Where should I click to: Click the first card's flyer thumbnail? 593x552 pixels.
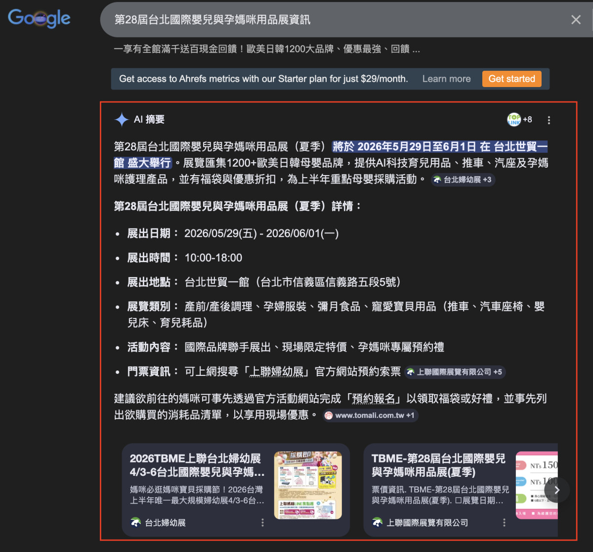coord(308,485)
